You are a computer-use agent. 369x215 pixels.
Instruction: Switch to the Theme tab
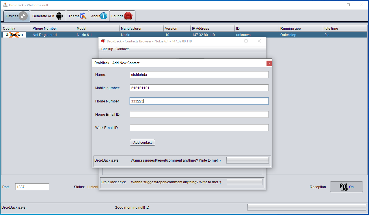77,16
